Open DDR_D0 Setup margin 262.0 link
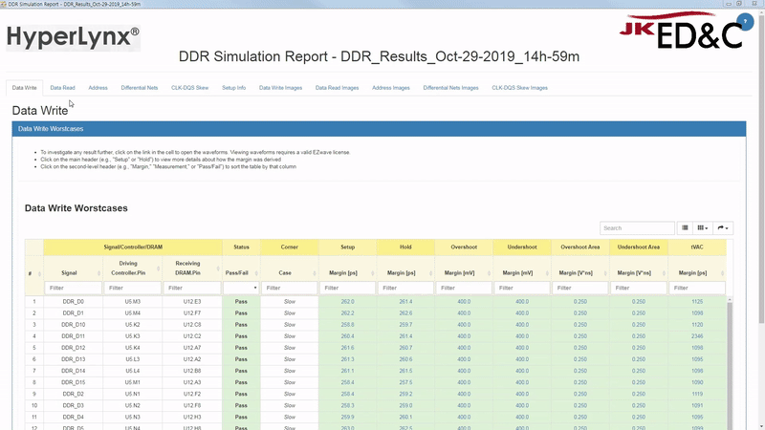This screenshot has width=765, height=430. click(347, 302)
